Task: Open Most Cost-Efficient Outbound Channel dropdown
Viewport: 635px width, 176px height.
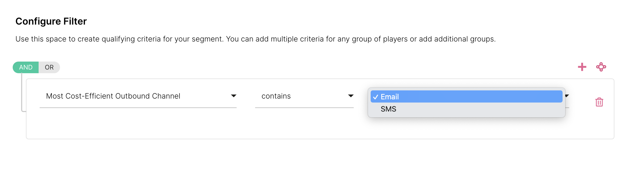Action: point(113,96)
